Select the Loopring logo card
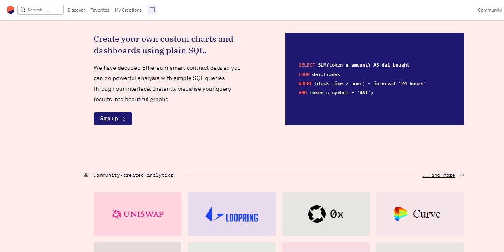The height and width of the screenshot is (252, 504). 232,214
